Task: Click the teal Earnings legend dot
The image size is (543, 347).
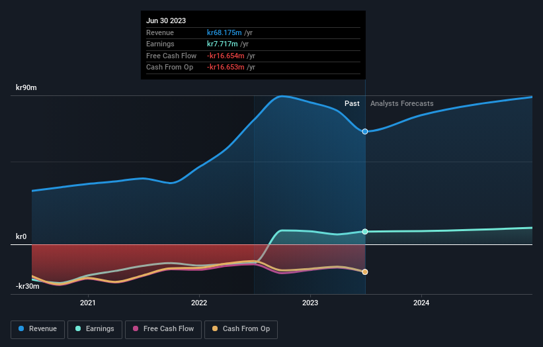Action: (x=78, y=328)
